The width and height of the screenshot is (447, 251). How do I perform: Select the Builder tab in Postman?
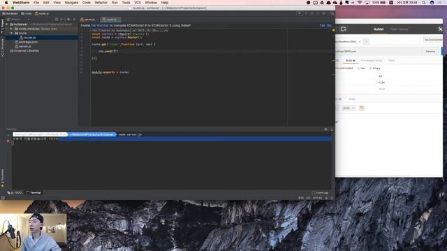[x=379, y=29]
